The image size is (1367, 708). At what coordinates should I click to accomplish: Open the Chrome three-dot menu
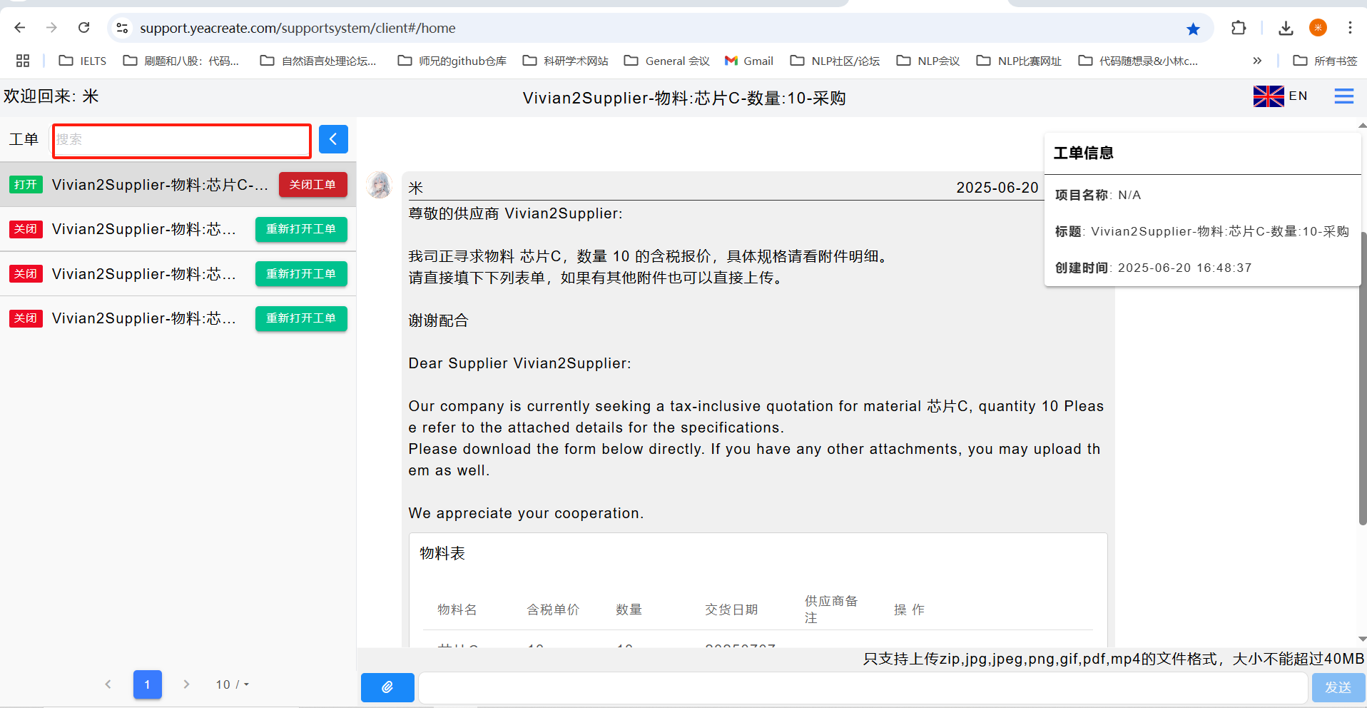[x=1350, y=28]
